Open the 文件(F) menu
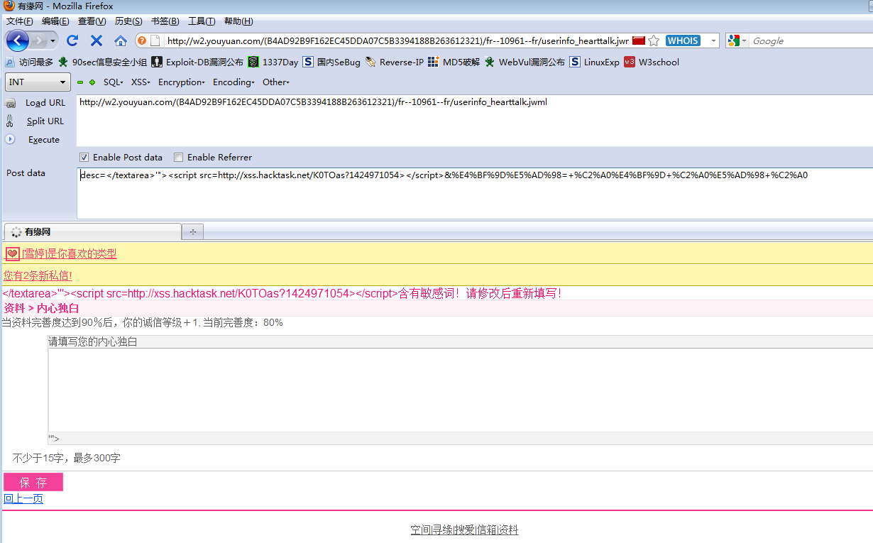This screenshot has width=873, height=543. pos(19,21)
